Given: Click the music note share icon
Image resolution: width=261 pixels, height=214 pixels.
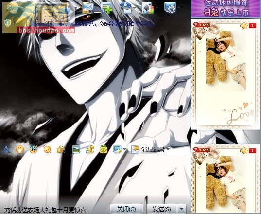Looking at the screenshot, I should click(90, 149).
